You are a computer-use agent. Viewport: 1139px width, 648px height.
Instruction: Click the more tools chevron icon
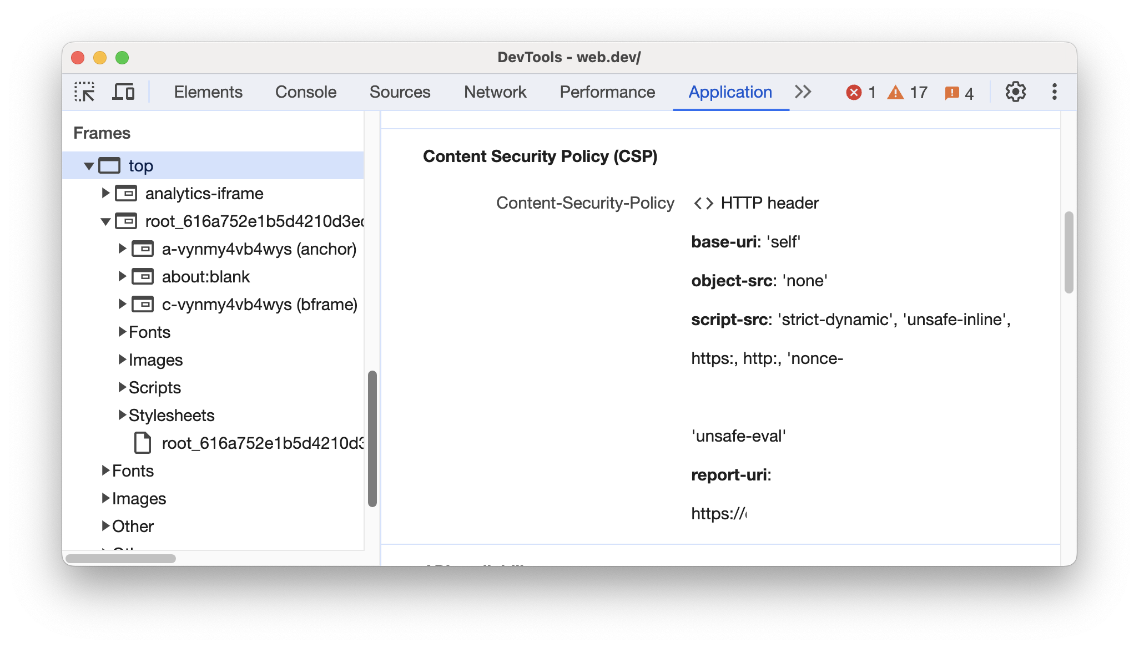[803, 92]
